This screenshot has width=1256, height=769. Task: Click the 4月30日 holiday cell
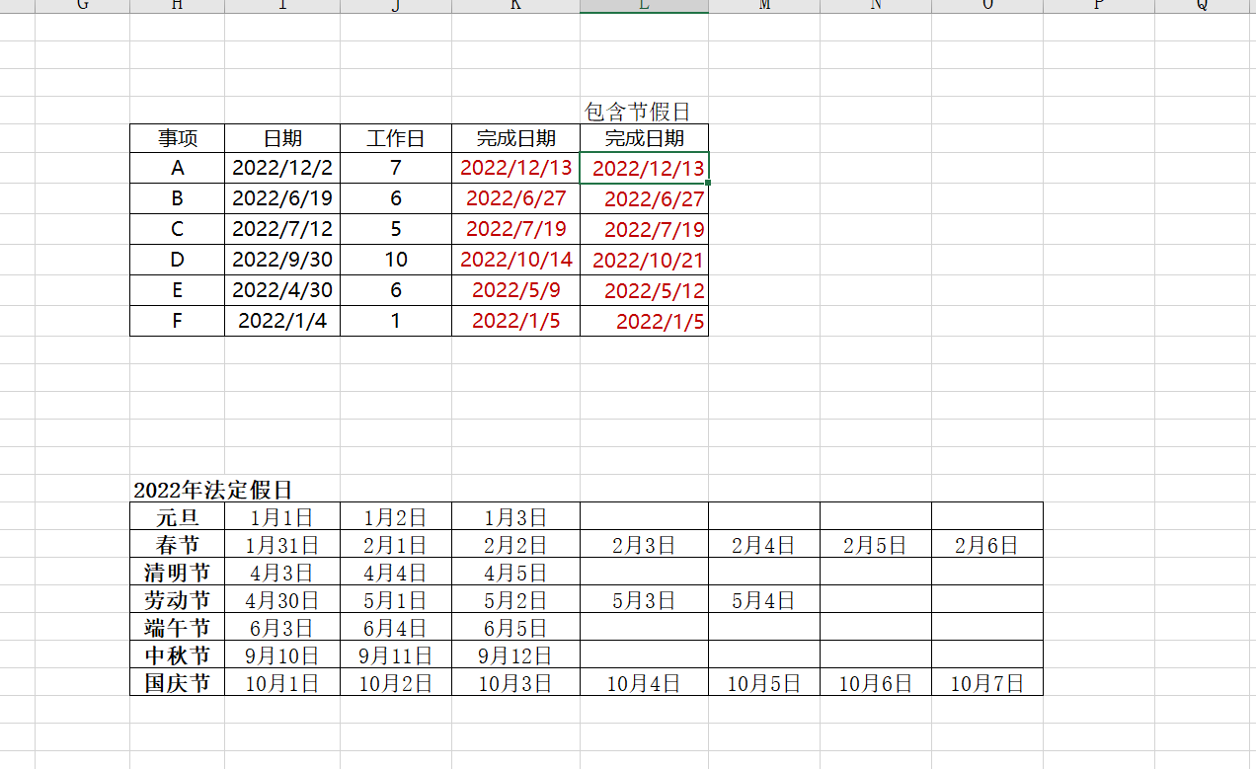(x=282, y=599)
